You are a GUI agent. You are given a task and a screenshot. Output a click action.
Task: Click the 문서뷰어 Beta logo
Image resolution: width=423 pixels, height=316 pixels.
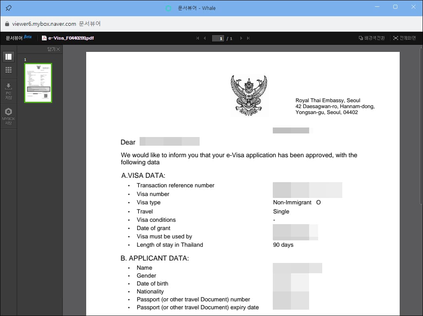(x=19, y=38)
